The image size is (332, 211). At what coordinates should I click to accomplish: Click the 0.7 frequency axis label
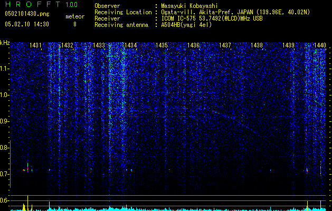(x=4, y=174)
